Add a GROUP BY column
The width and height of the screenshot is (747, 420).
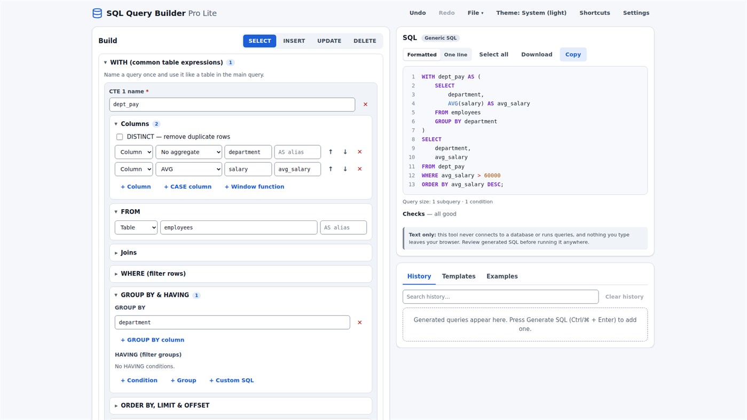click(152, 340)
